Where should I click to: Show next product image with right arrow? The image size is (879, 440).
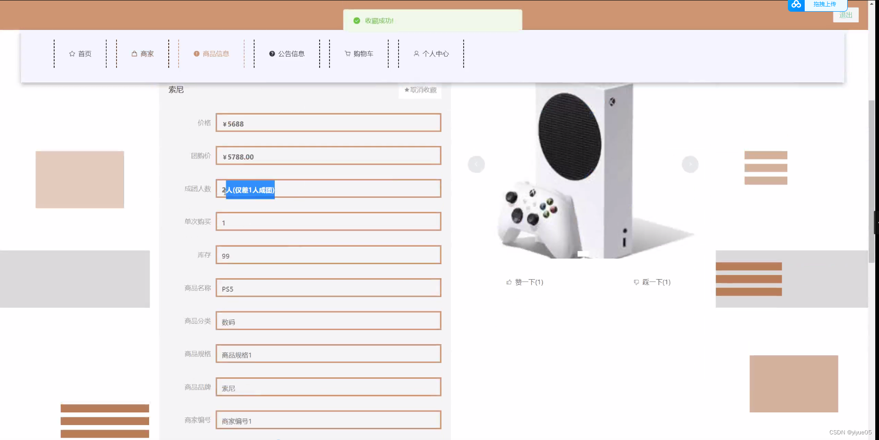tap(690, 164)
